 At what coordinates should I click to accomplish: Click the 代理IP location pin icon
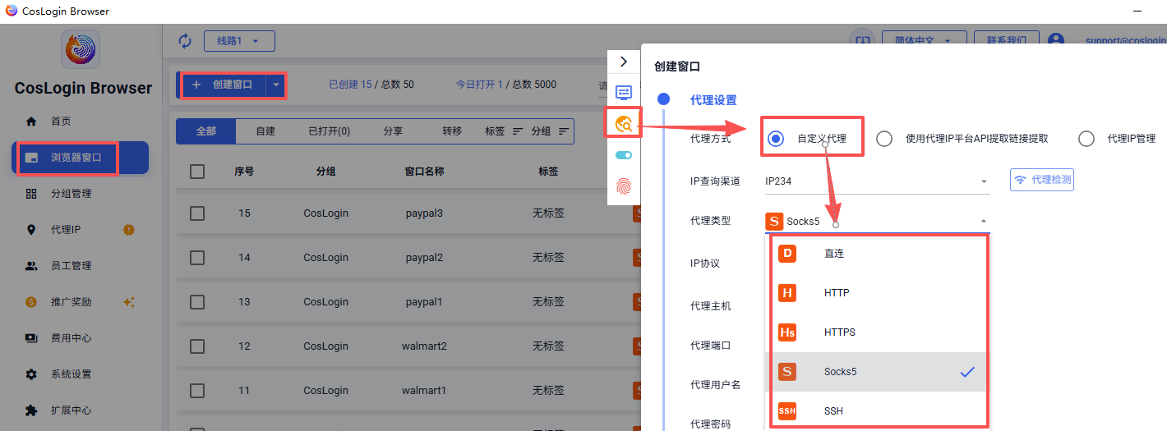tap(31, 230)
